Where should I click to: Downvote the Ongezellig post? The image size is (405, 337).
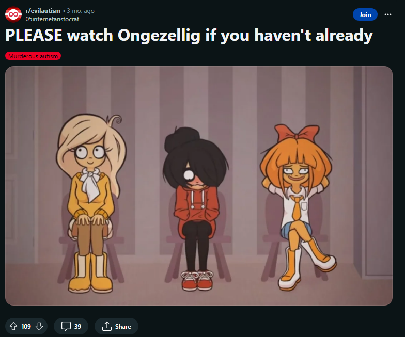coord(39,326)
